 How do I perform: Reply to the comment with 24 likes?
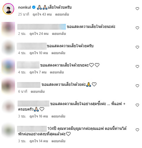pos(59,34)
